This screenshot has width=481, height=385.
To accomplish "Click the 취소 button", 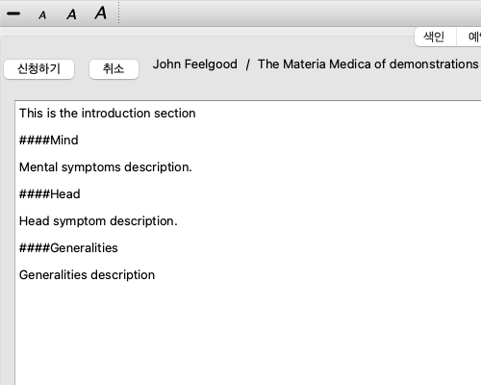I will coord(114,69).
